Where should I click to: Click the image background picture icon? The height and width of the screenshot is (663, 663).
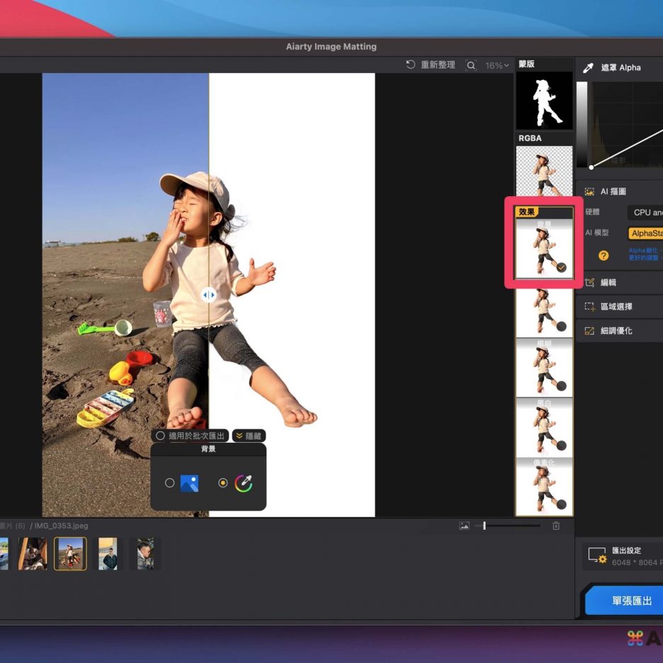pyautogui.click(x=189, y=483)
